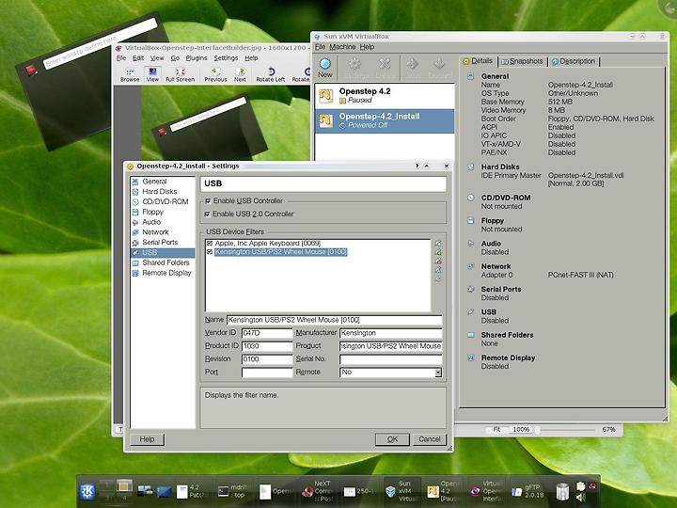The height and width of the screenshot is (508, 677).
Task: Click the topmost icon beside USB filter list
Action: coord(438,244)
